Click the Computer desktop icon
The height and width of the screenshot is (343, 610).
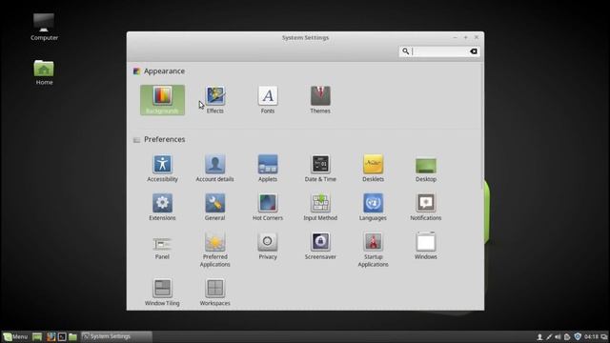pyautogui.click(x=44, y=27)
